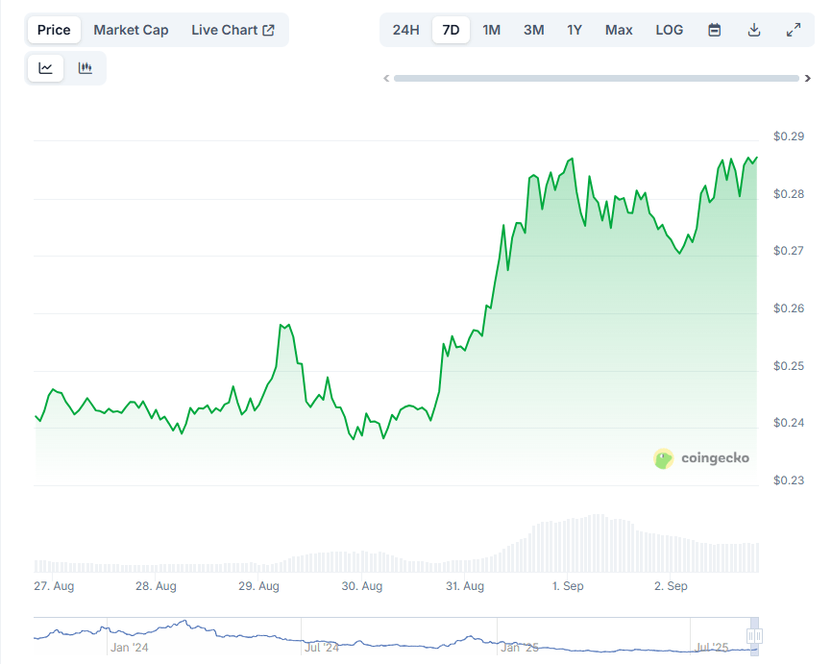Switch to the Price tab
Screen dimensions: 832x664
click(x=54, y=30)
